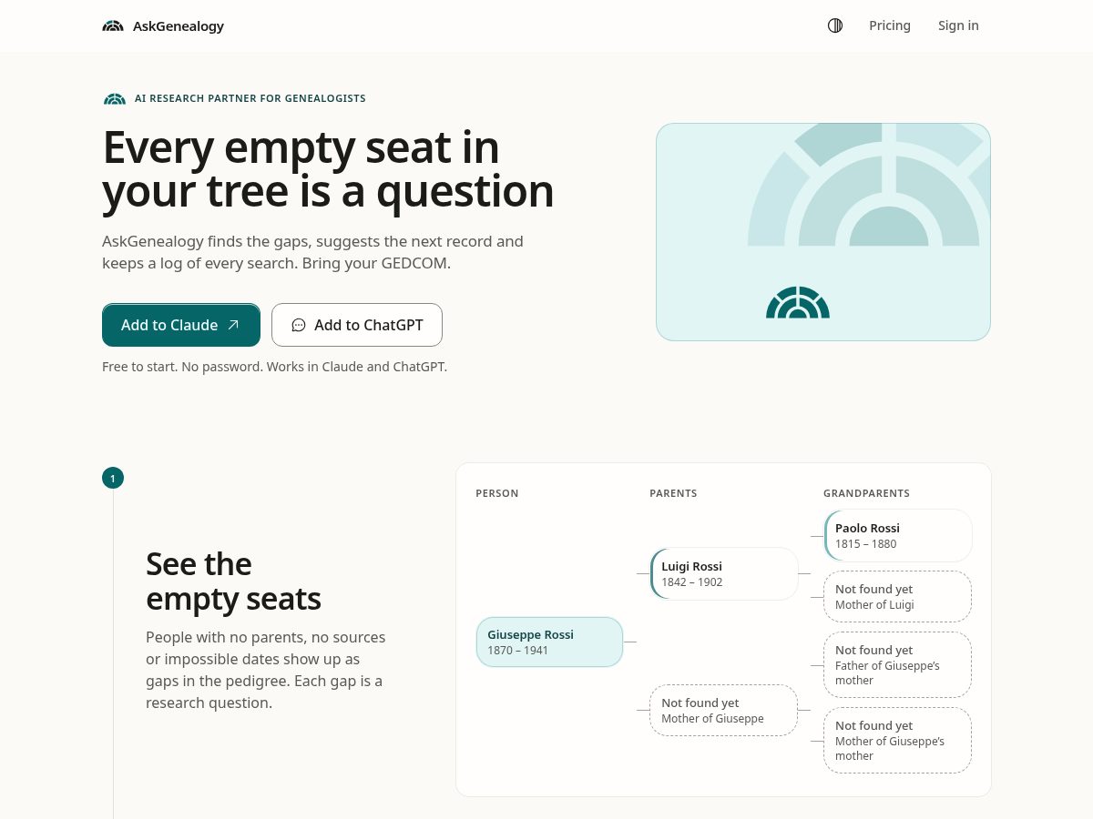Screen dimensions: 1093x819
Task: Click the 'AI RESEARCH PARTNER FOR GENEALOGISTS' tagline
Action: click(x=250, y=98)
